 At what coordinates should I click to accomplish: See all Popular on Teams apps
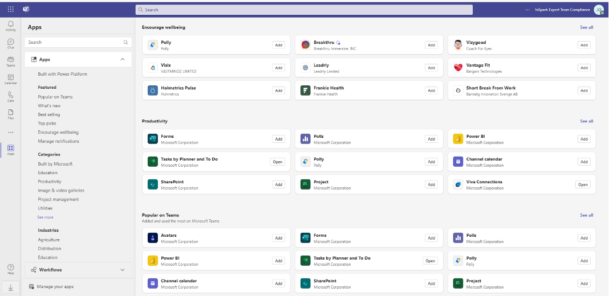586,215
